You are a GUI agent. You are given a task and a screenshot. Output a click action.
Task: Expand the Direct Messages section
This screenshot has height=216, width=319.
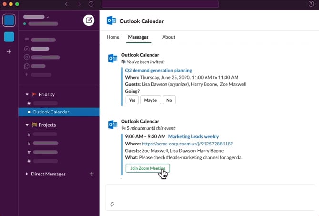point(27,174)
